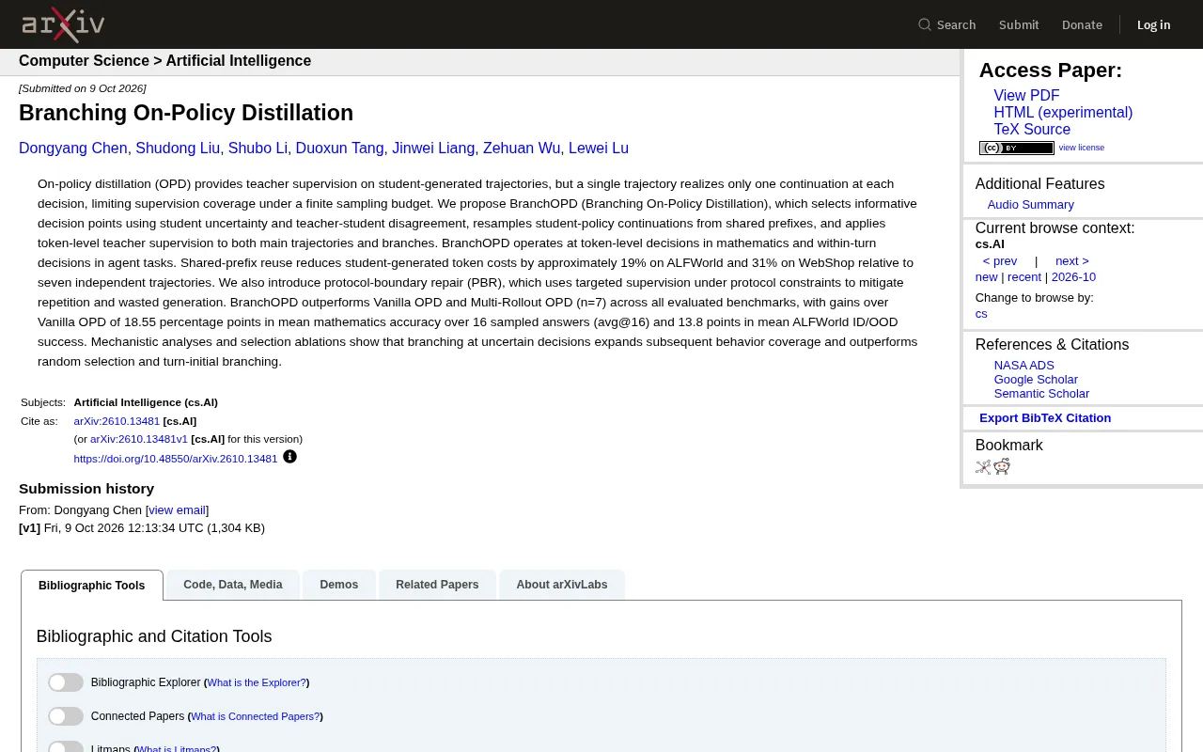
Task: Open the new listings link
Action: (986, 277)
